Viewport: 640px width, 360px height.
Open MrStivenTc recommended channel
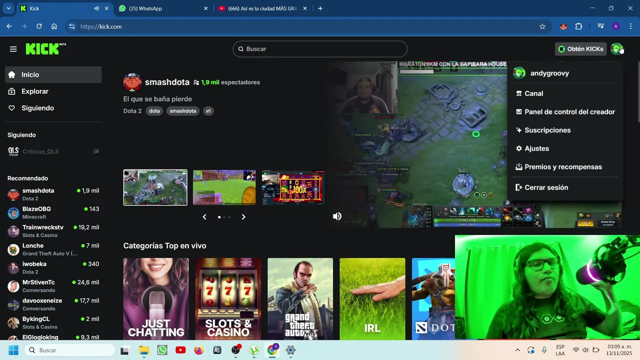click(x=53, y=286)
